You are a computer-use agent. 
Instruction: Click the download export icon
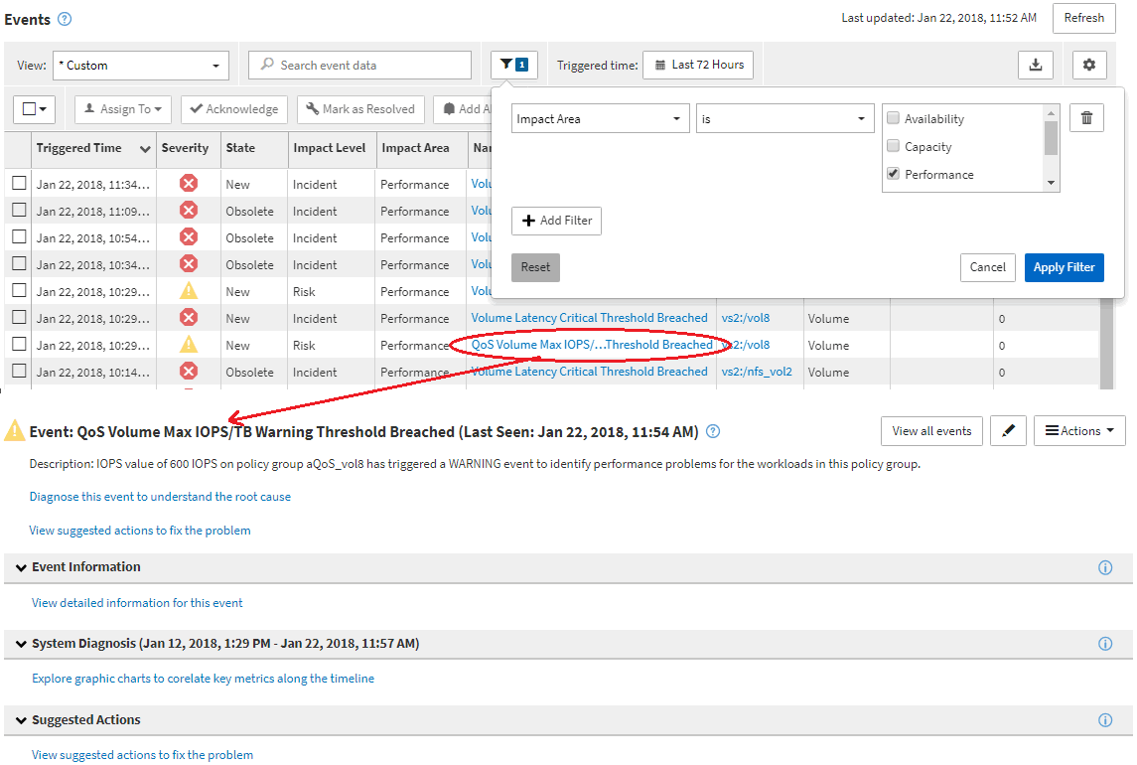1035,66
